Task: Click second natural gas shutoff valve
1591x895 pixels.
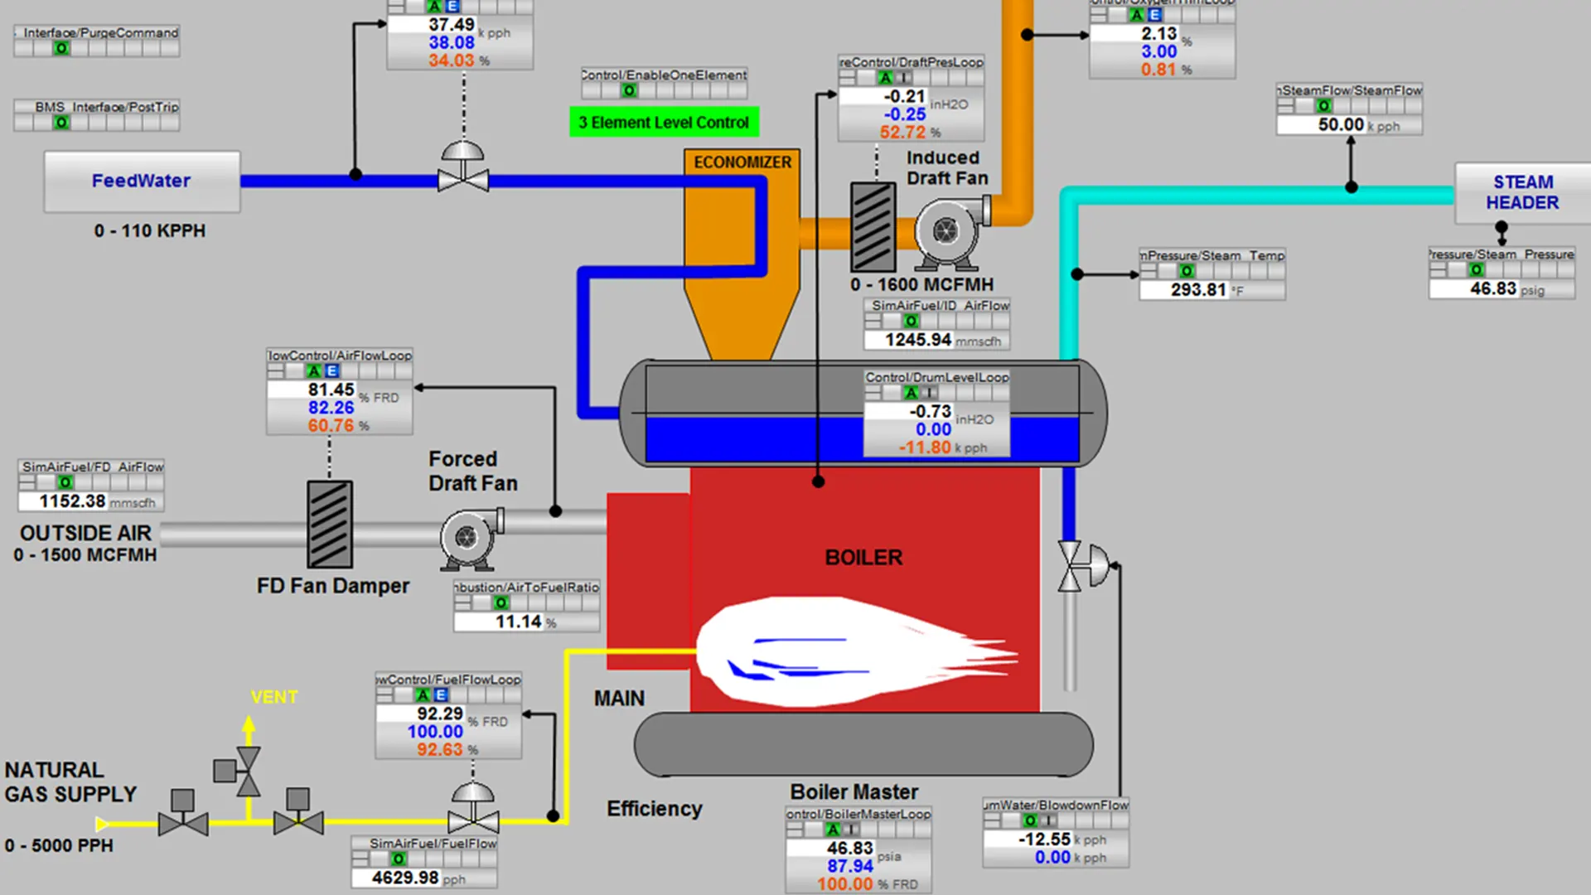Action: click(x=298, y=811)
